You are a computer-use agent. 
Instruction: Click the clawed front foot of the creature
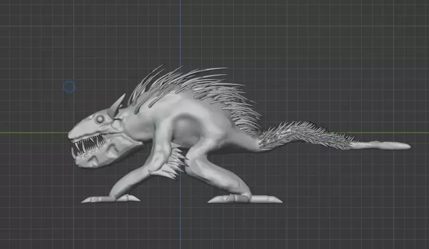pos(111,198)
